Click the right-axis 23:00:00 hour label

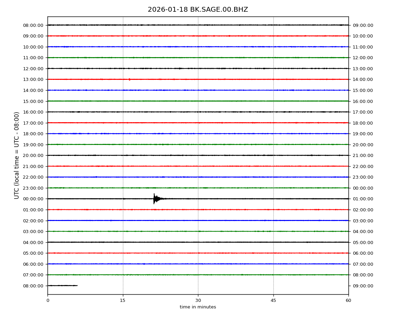pyautogui.click(x=363, y=177)
